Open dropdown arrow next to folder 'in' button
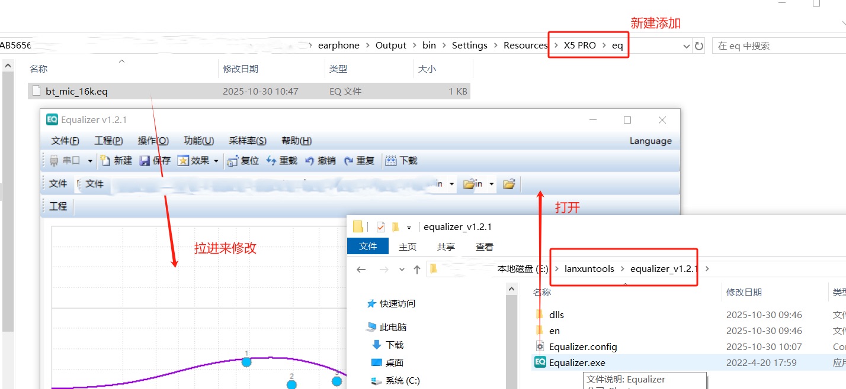The image size is (846, 389). [x=492, y=184]
